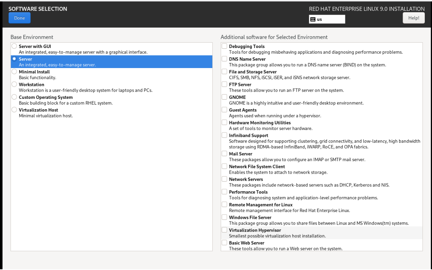Enable the Basic Web Server checkbox
432x270 pixels.
[224, 243]
